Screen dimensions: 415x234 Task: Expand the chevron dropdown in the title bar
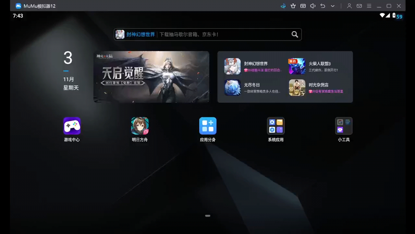(332, 6)
